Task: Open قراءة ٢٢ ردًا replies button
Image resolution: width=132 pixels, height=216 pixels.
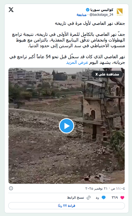Action: [x=67, y=206]
